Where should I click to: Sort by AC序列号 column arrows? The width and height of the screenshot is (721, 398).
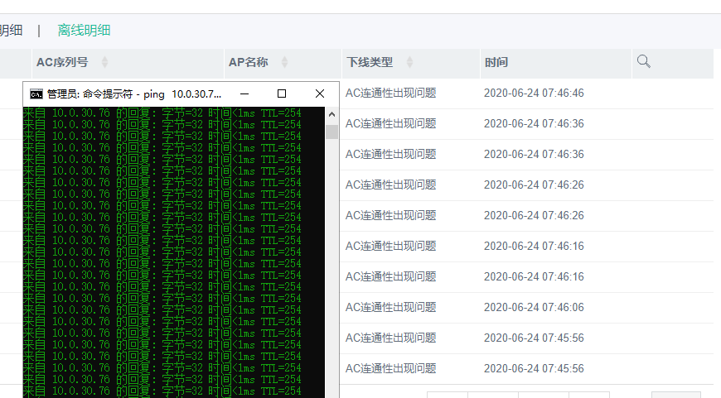[x=105, y=62]
